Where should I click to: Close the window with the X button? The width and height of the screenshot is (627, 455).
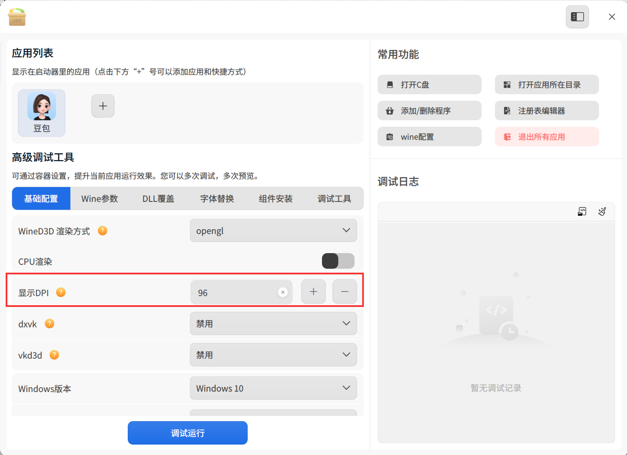pos(612,17)
